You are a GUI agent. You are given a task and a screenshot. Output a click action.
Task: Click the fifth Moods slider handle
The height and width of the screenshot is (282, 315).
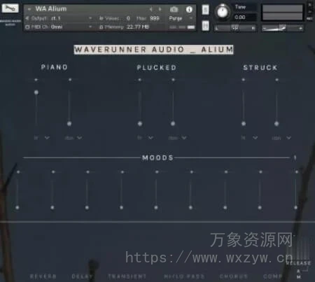pos(156,207)
